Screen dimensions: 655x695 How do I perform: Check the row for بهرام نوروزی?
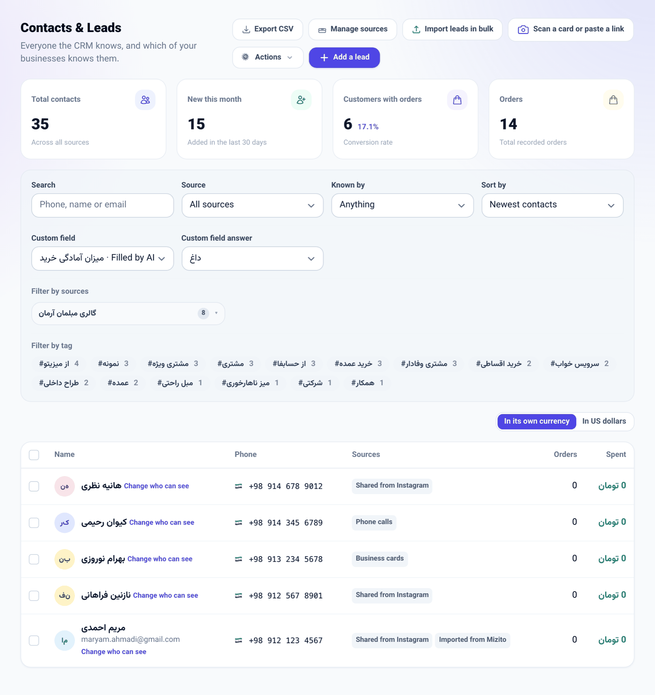tap(34, 559)
